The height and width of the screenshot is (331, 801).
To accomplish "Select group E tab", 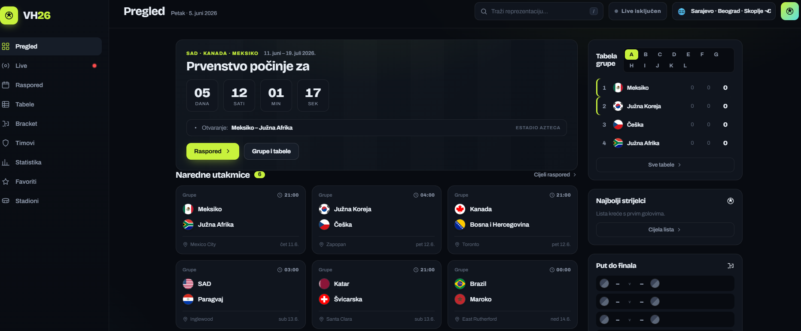I will [x=688, y=55].
